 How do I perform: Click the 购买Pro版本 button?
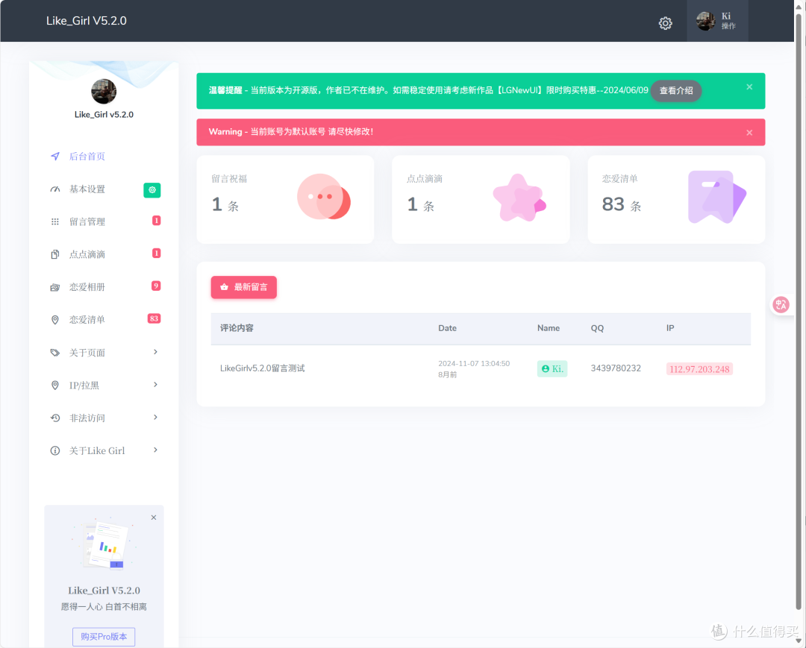[x=104, y=637]
